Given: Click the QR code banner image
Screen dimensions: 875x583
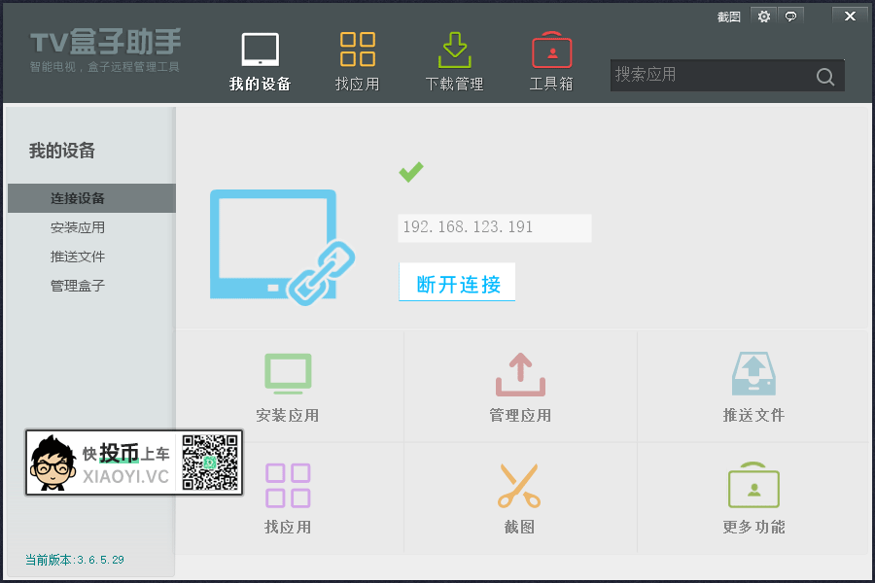Looking at the screenshot, I should pyautogui.click(x=134, y=463).
